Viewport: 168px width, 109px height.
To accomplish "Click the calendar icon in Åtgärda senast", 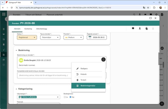I will [90, 37].
